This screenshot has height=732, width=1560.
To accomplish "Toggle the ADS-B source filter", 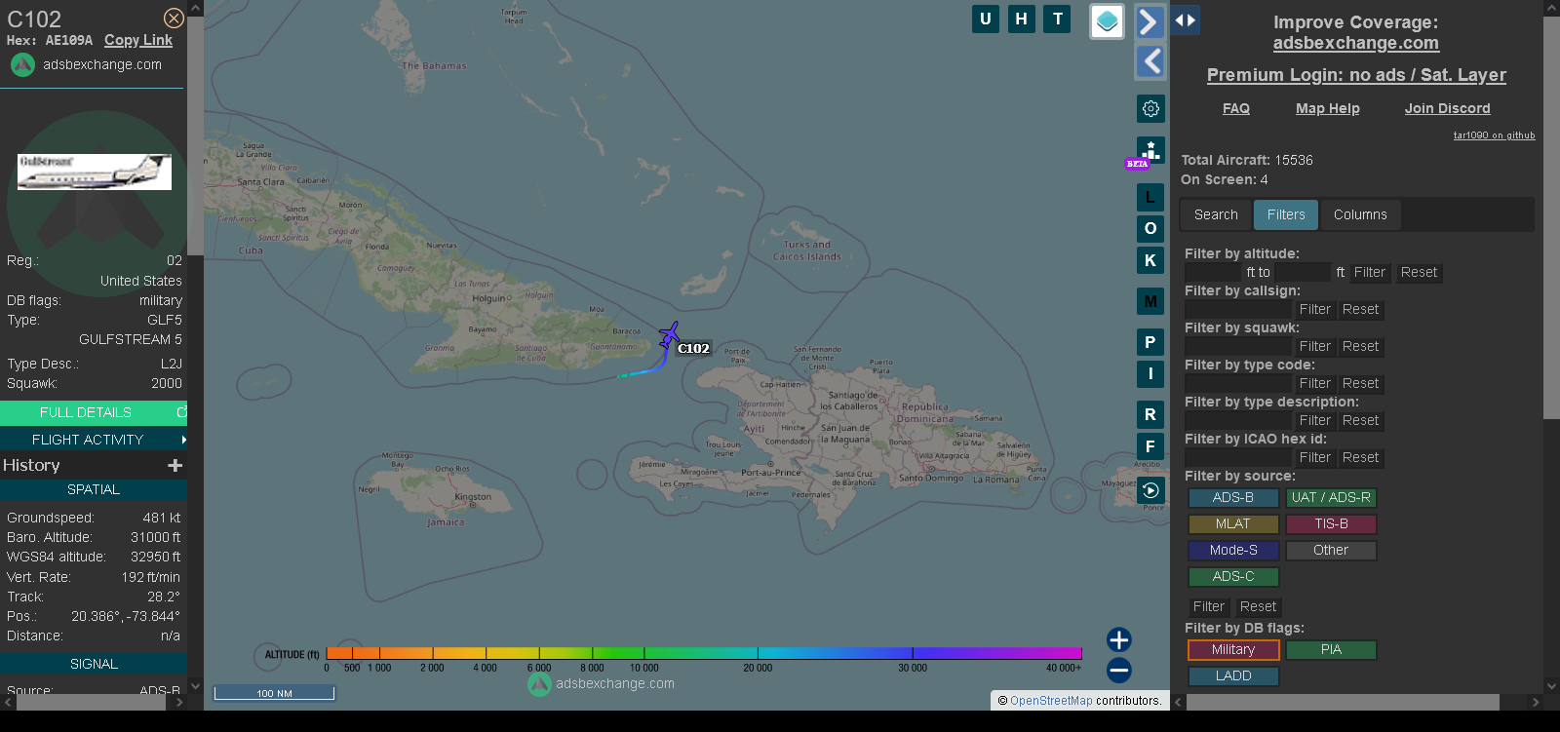I will [x=1233, y=497].
